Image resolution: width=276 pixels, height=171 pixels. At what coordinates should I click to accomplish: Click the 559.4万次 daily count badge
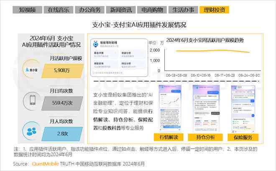point(62,103)
